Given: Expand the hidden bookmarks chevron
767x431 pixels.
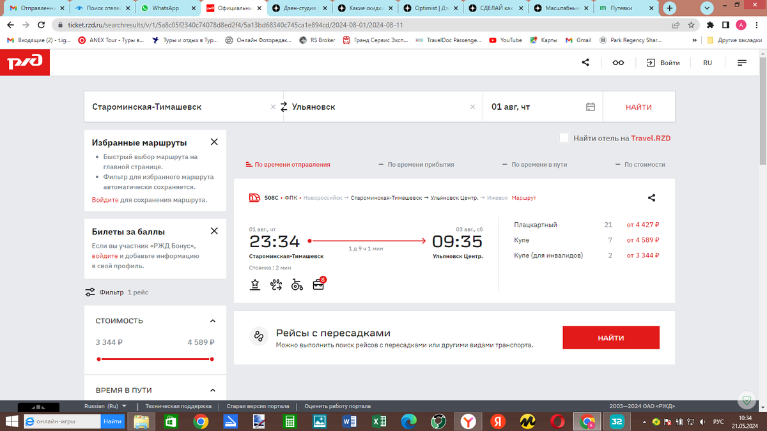Looking at the screenshot, I should click(x=695, y=40).
